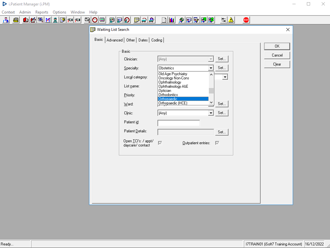This screenshot has height=248, width=330.
Task: Switch to the Other tab
Action: 130,40
